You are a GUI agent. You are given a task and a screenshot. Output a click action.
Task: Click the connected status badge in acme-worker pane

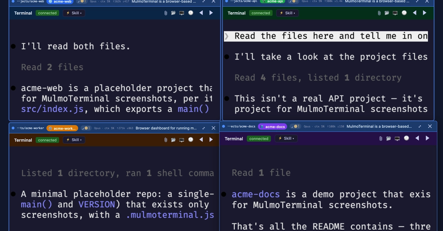pos(47,140)
